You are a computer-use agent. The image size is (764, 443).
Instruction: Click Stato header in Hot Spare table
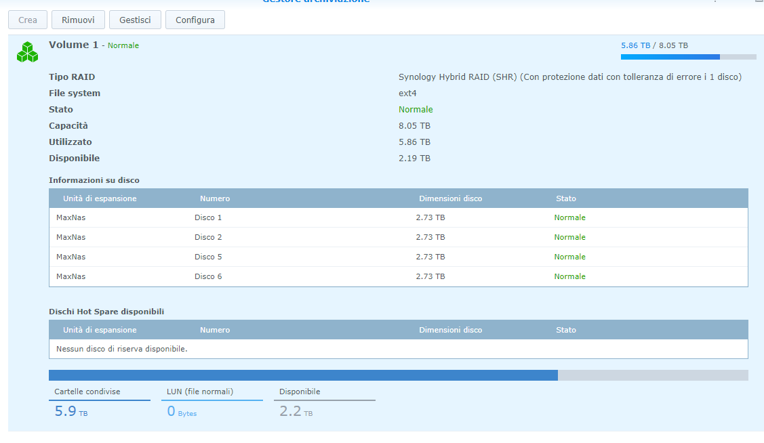(565, 330)
